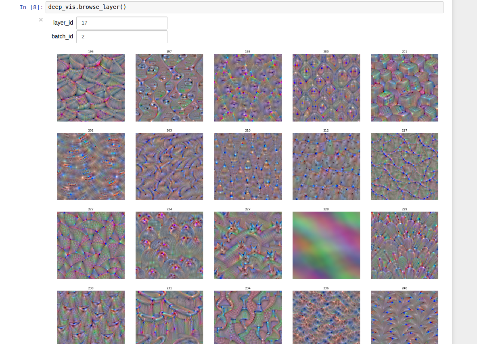Click the batch_id input field
This screenshot has height=344, width=477.
coord(122,36)
